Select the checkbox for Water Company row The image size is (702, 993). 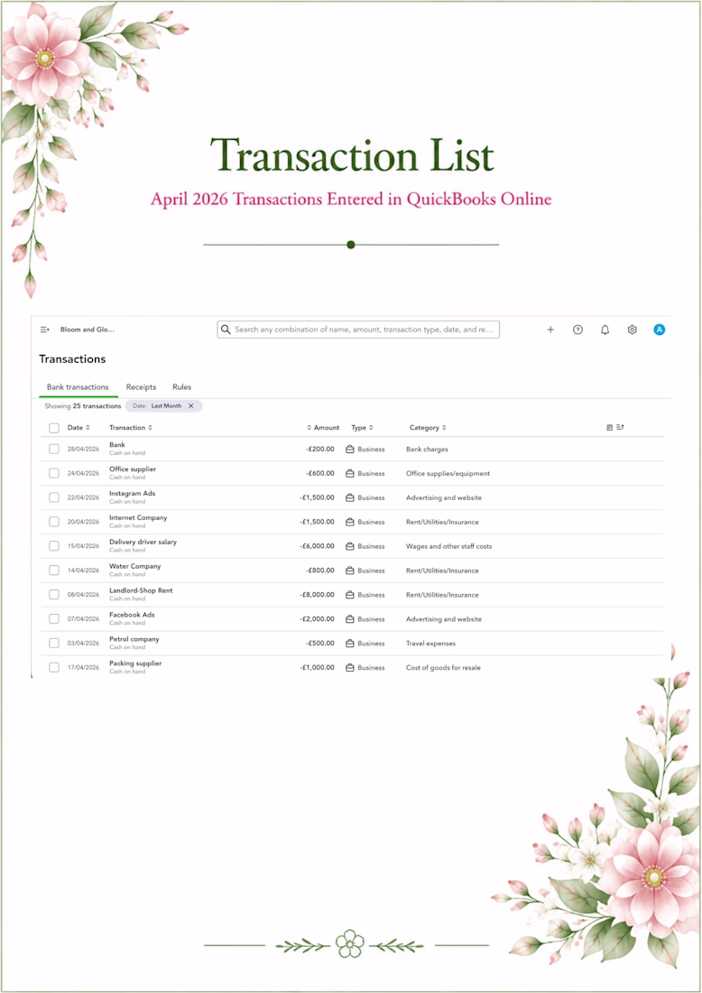click(x=54, y=571)
